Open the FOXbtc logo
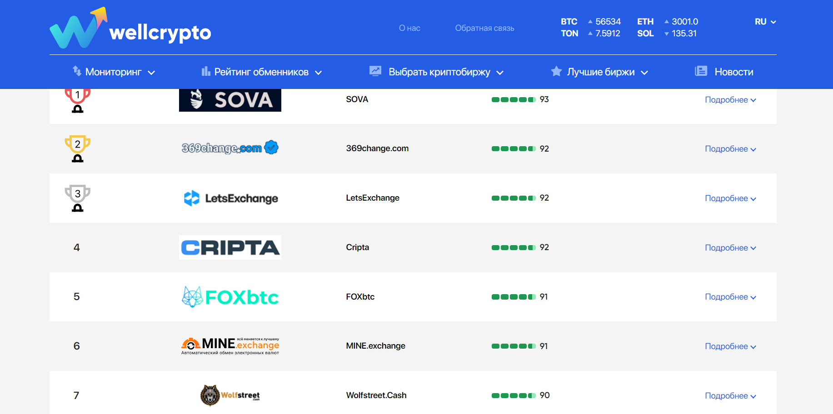The width and height of the screenshot is (833, 414). [230, 297]
